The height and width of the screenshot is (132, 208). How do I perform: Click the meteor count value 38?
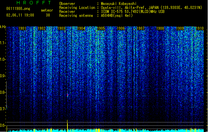pos(48,15)
